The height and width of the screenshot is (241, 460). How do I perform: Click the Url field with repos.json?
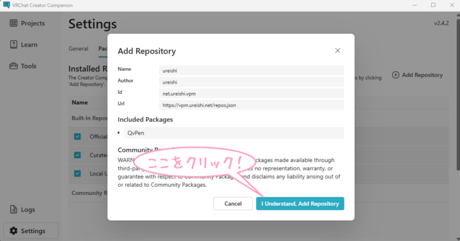click(x=252, y=105)
